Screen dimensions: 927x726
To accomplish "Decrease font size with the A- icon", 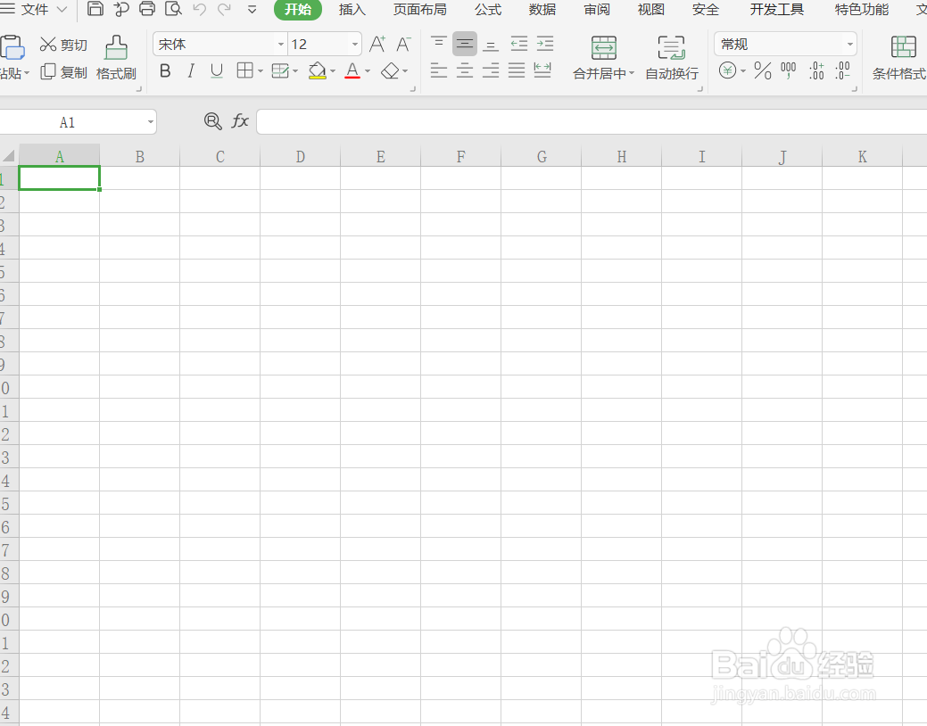I will (403, 45).
